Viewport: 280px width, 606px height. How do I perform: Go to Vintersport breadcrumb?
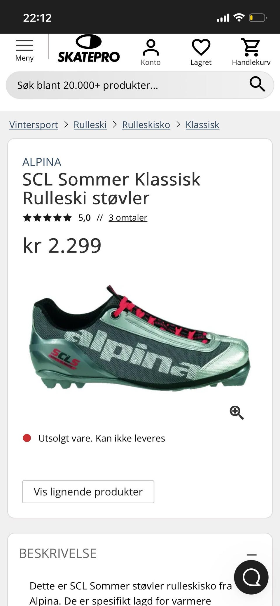34,125
